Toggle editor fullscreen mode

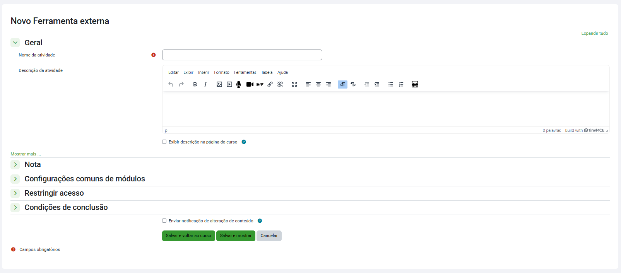[294, 84]
